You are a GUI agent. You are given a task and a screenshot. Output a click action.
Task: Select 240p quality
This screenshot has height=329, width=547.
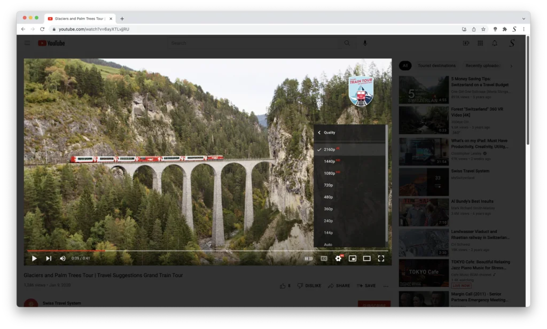click(x=349, y=221)
